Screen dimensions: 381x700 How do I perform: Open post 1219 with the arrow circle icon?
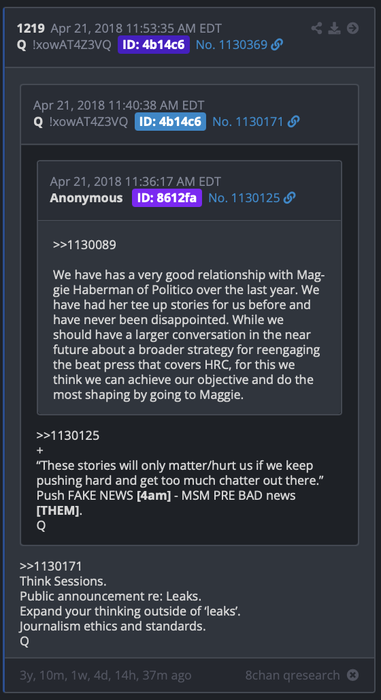tap(353, 29)
